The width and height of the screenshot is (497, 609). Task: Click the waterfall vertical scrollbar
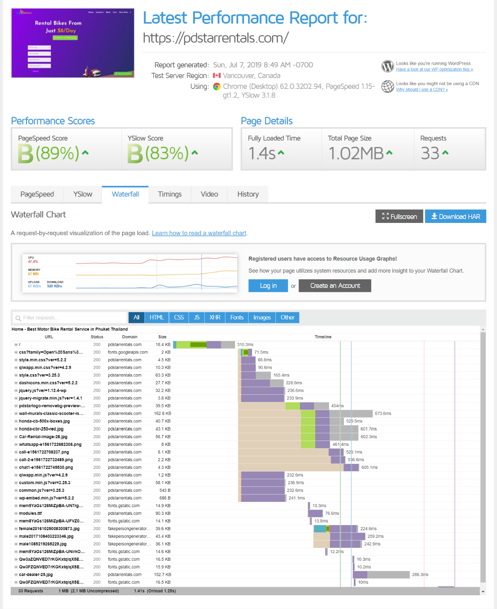[x=483, y=456]
